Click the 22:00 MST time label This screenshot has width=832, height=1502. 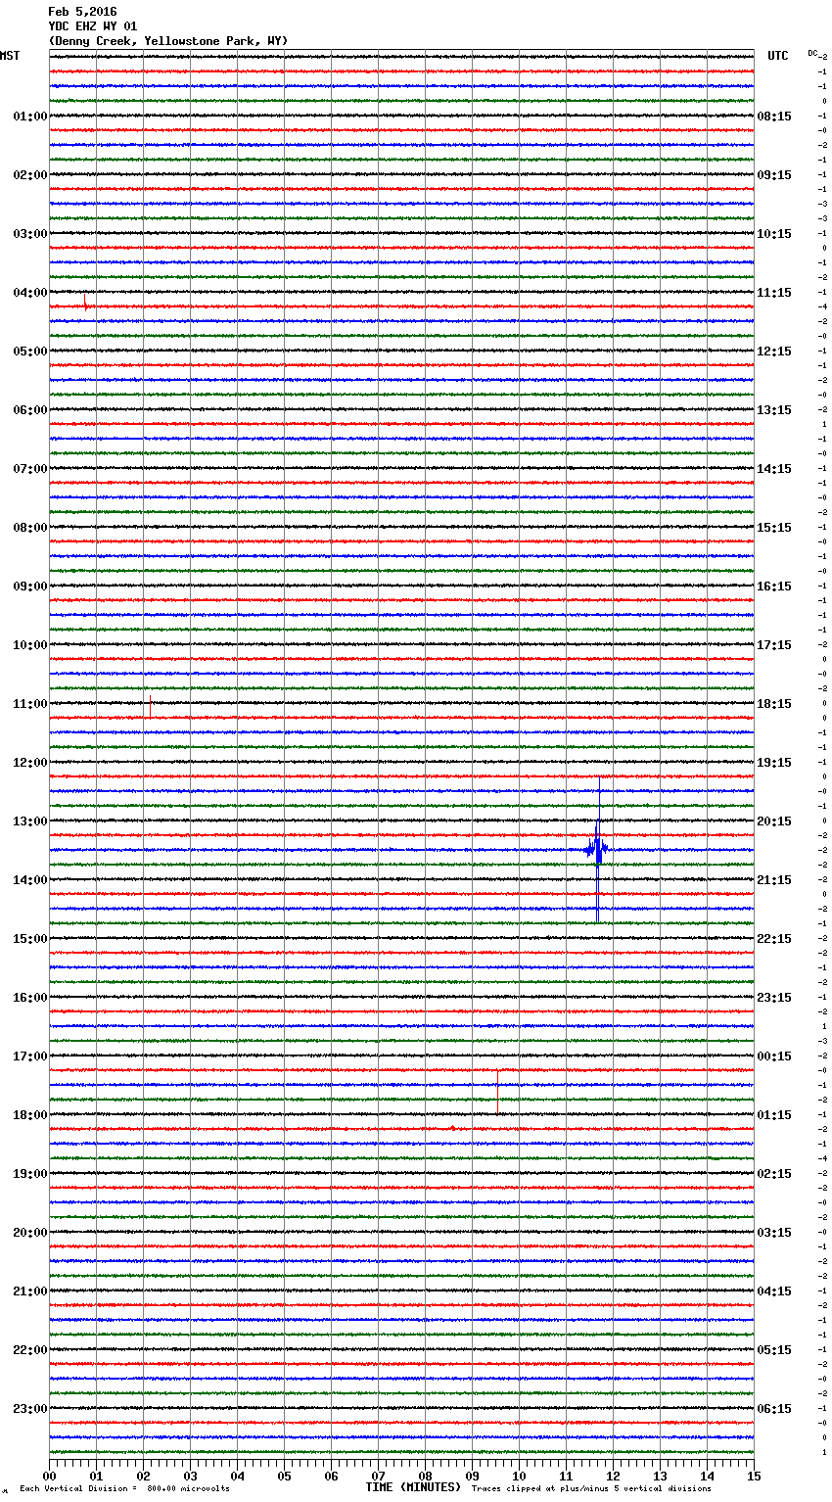tap(30, 1350)
